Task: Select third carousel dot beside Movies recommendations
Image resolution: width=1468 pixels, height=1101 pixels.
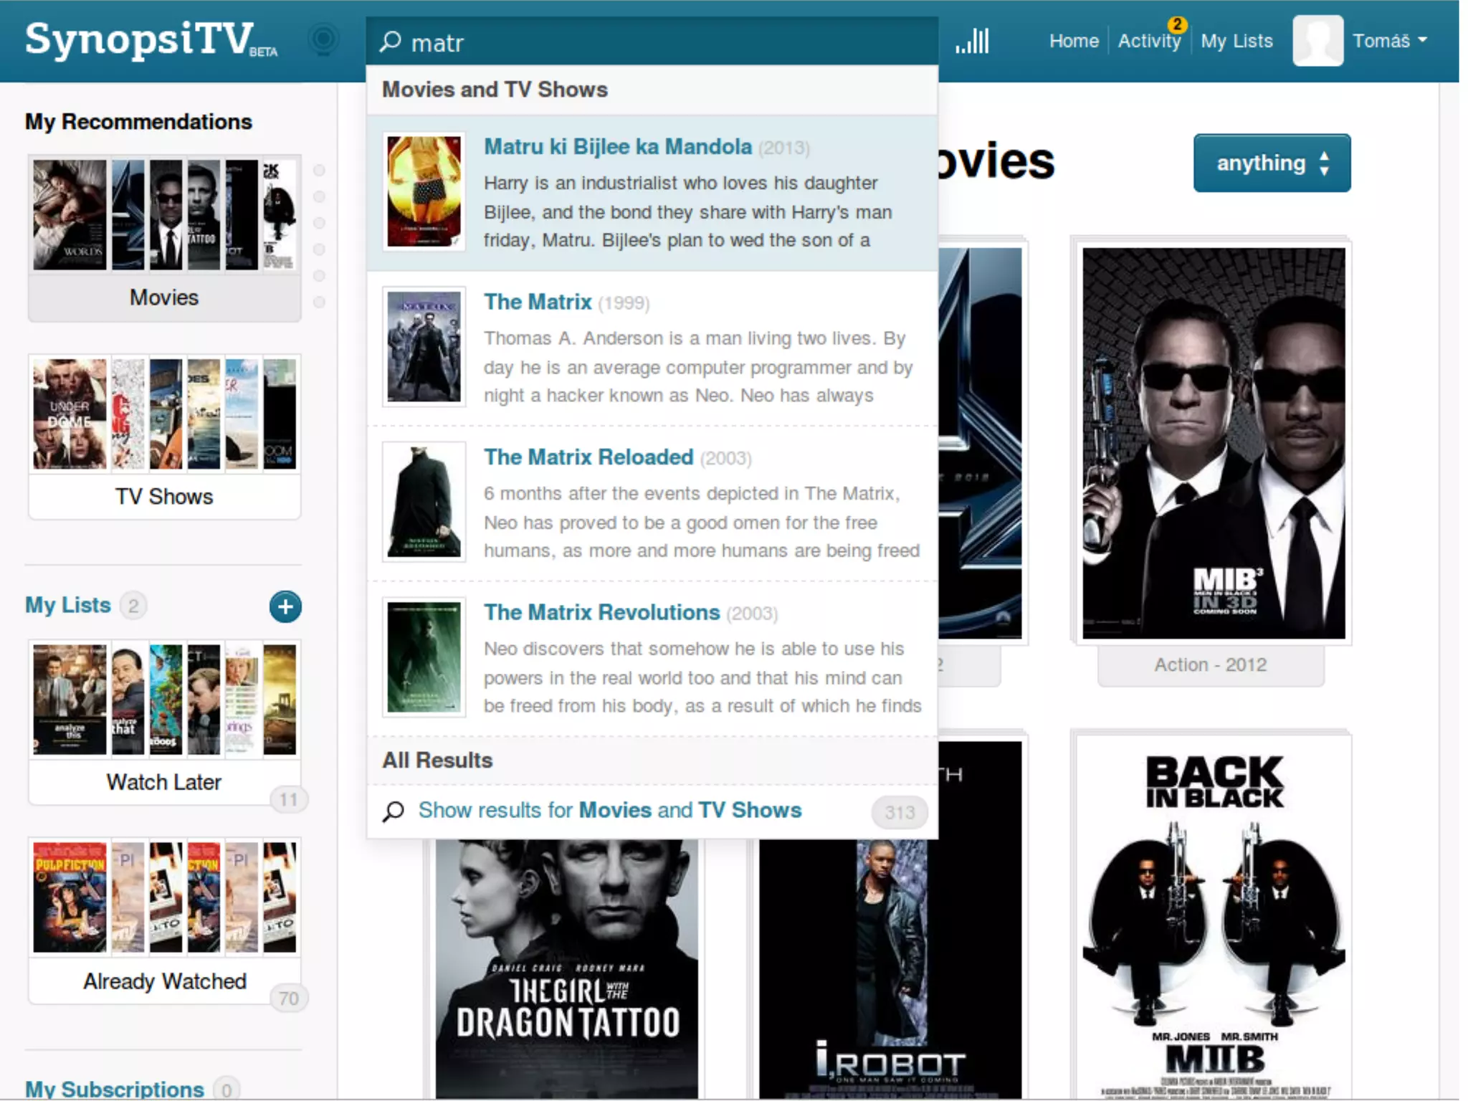Action: click(x=320, y=223)
